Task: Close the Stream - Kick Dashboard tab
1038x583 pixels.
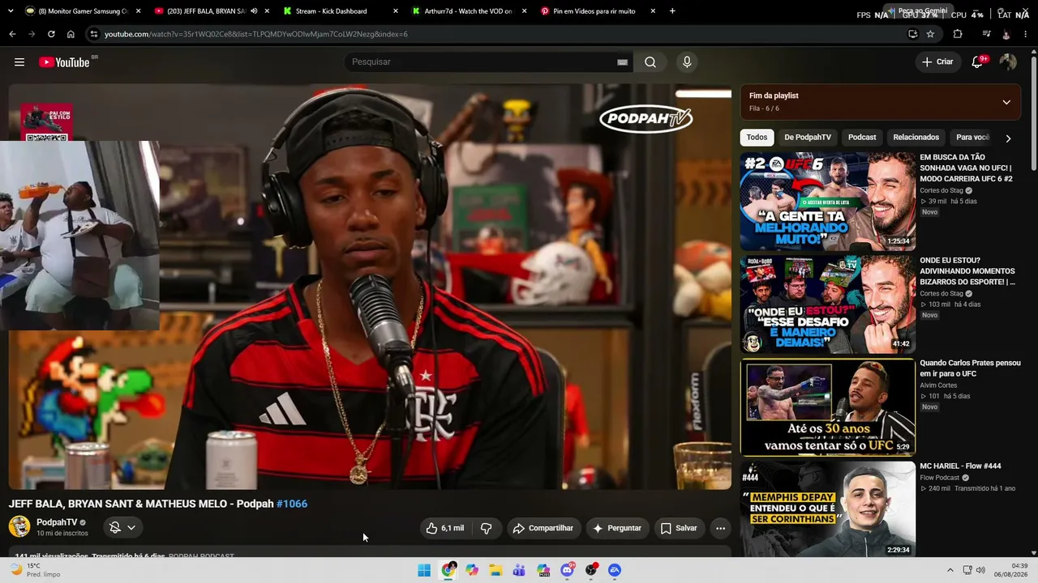Action: pyautogui.click(x=396, y=11)
